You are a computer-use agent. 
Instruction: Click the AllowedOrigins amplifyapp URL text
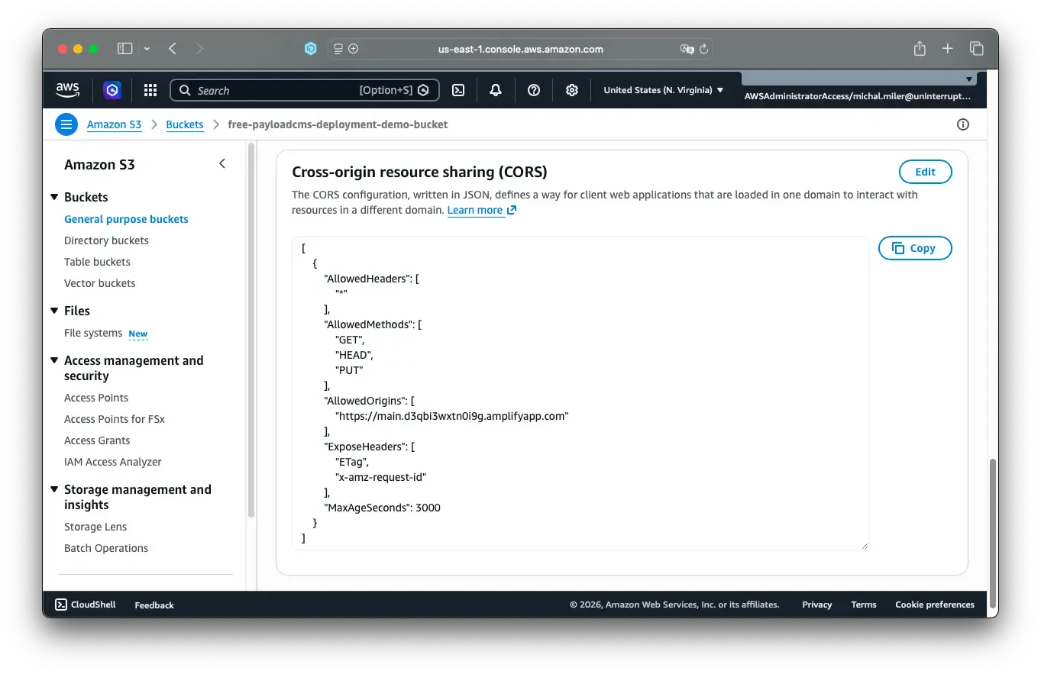452,416
